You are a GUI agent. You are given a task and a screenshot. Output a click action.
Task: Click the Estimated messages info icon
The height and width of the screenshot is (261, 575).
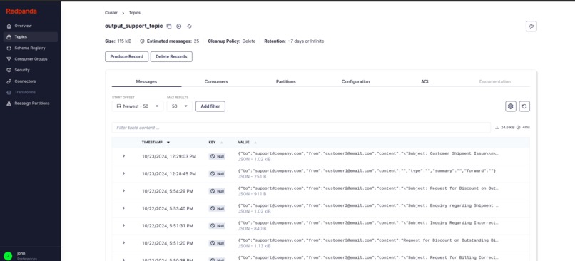[x=142, y=41]
